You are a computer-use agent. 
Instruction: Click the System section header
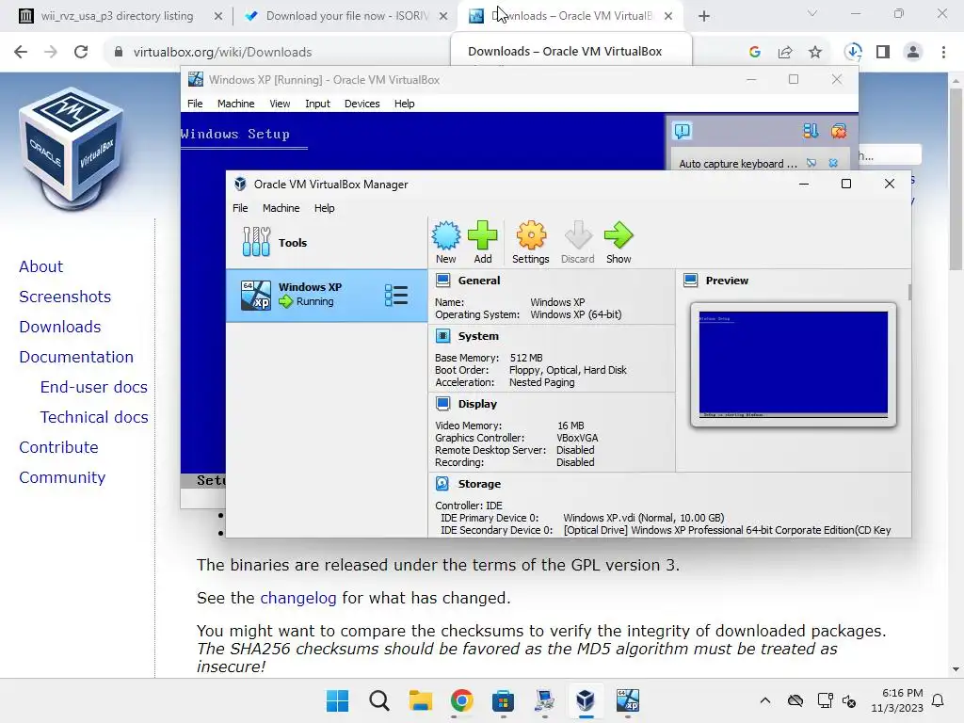478,336
